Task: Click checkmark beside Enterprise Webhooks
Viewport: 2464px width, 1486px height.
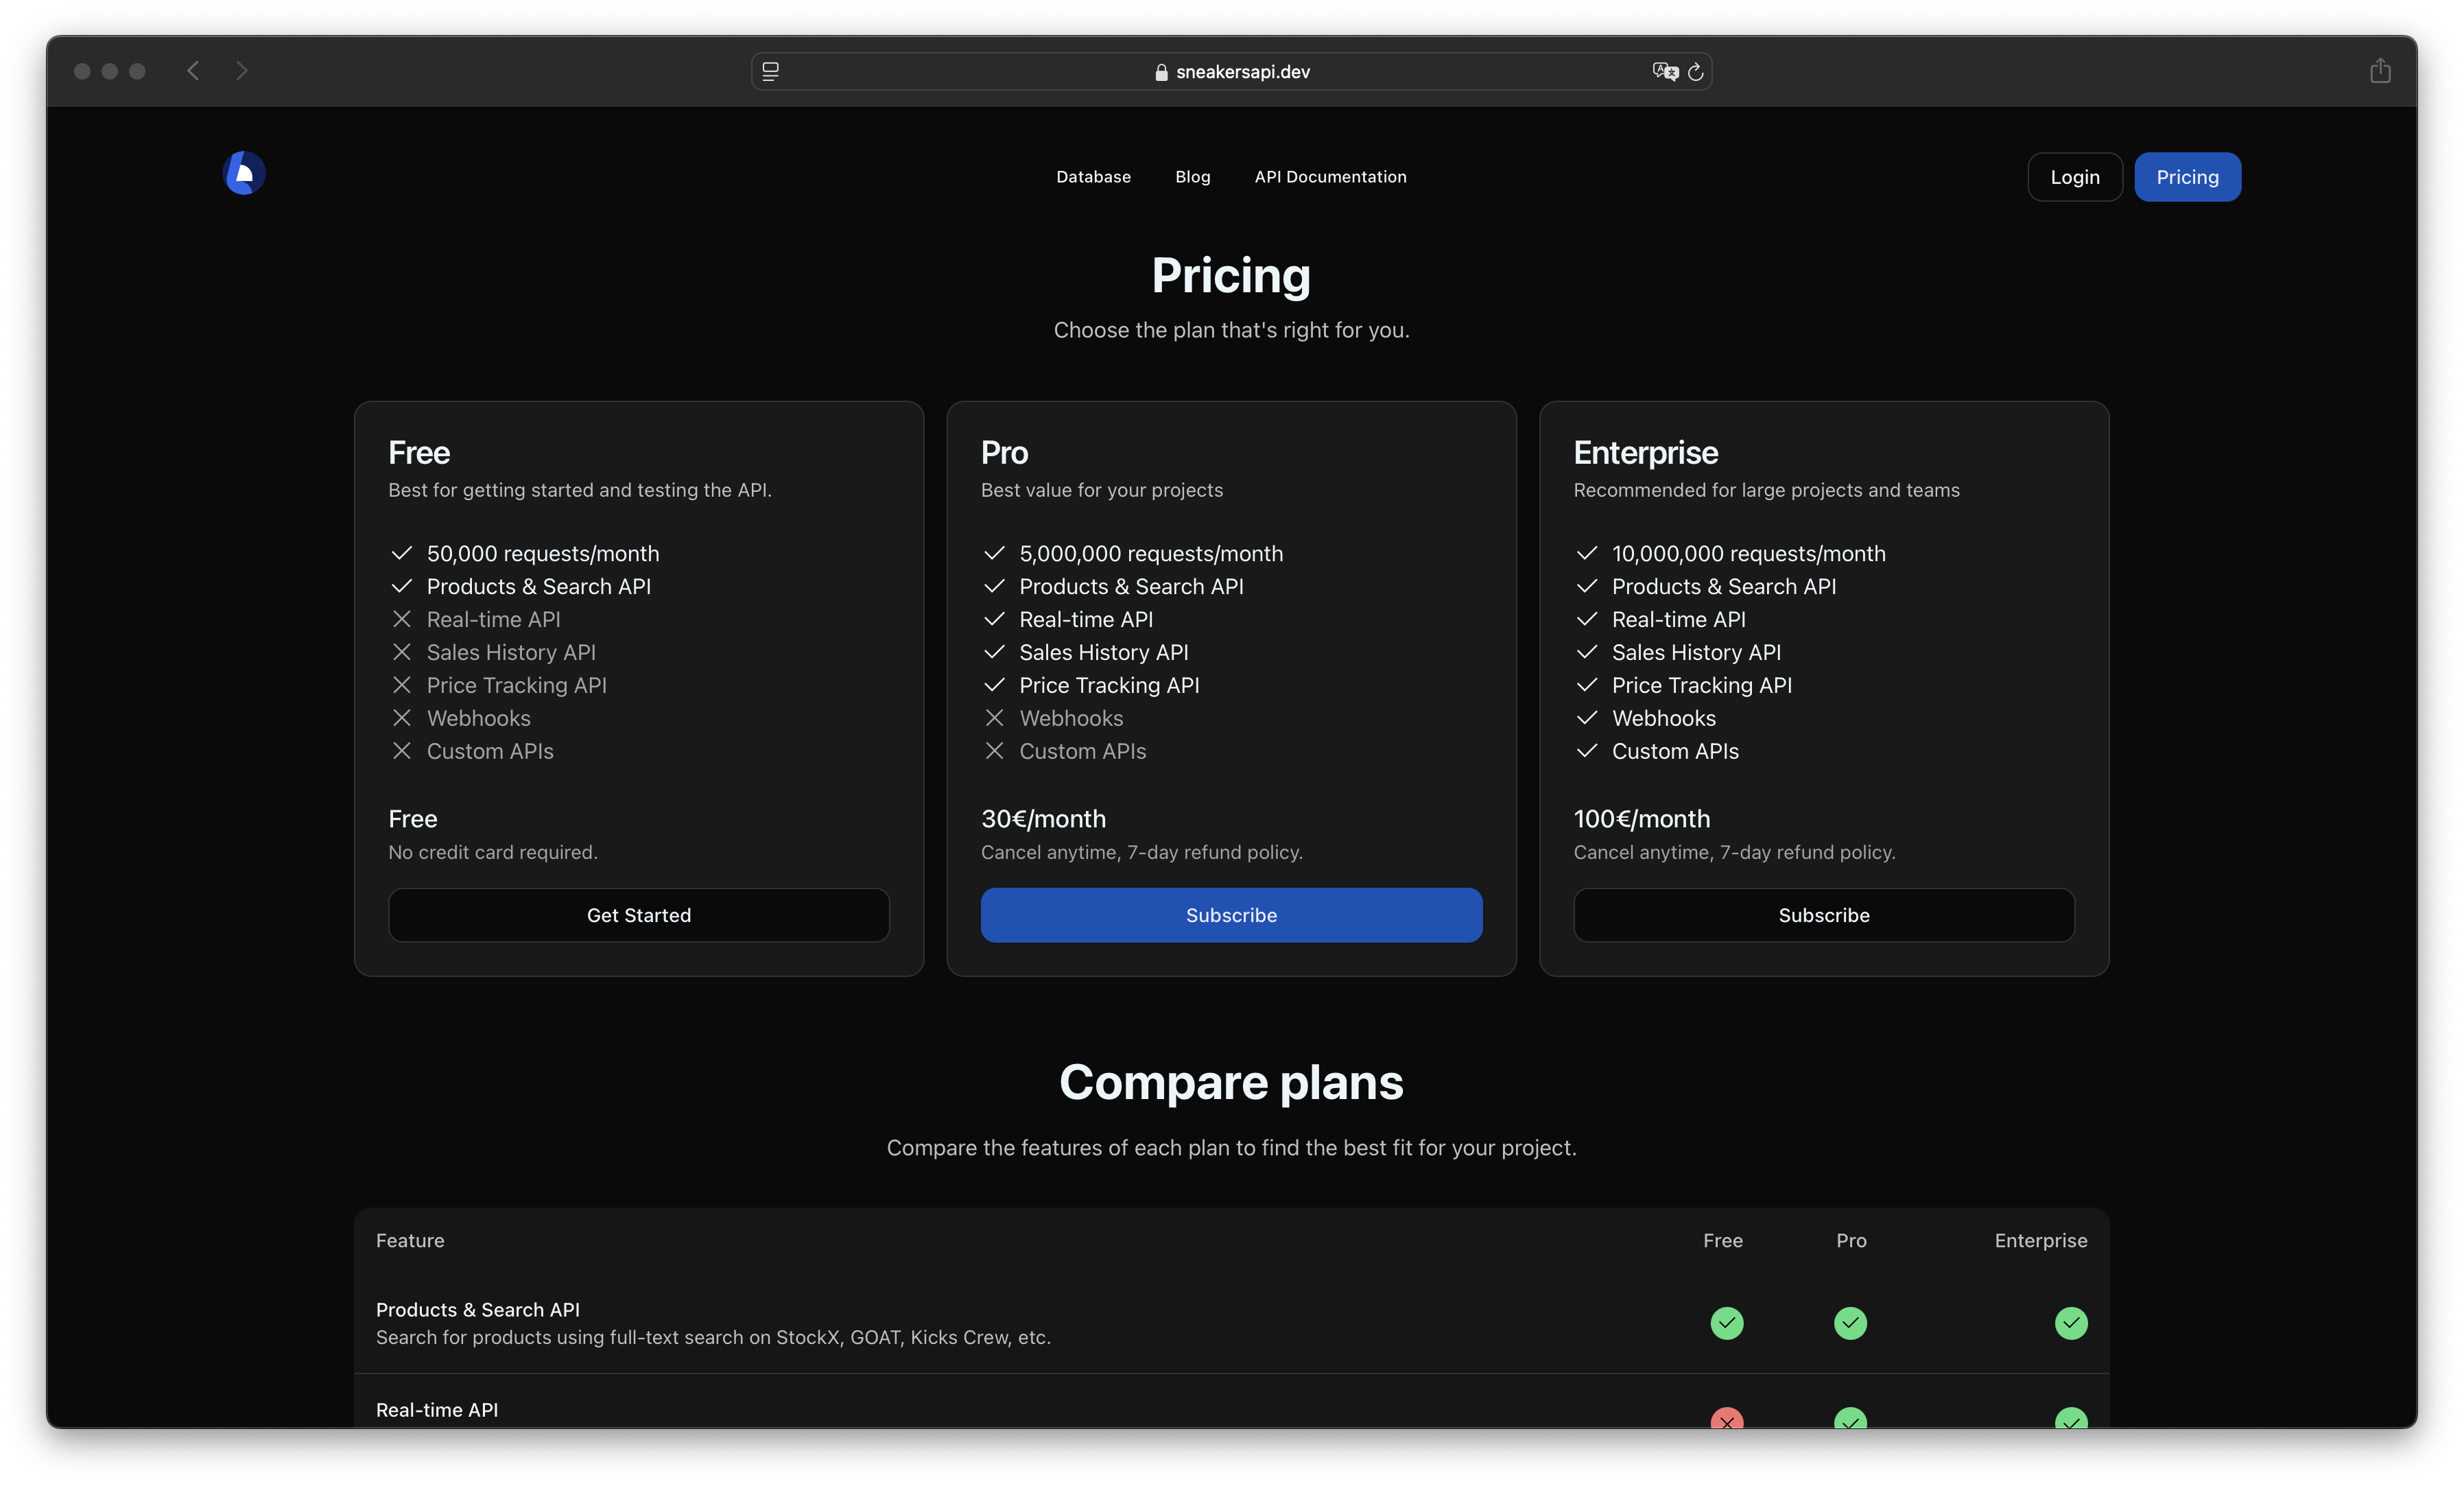Action: coord(1587,718)
